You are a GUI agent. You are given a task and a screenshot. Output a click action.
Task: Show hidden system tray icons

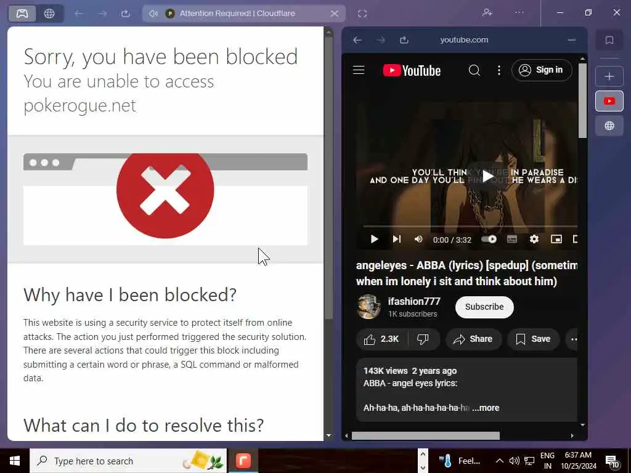(x=499, y=461)
